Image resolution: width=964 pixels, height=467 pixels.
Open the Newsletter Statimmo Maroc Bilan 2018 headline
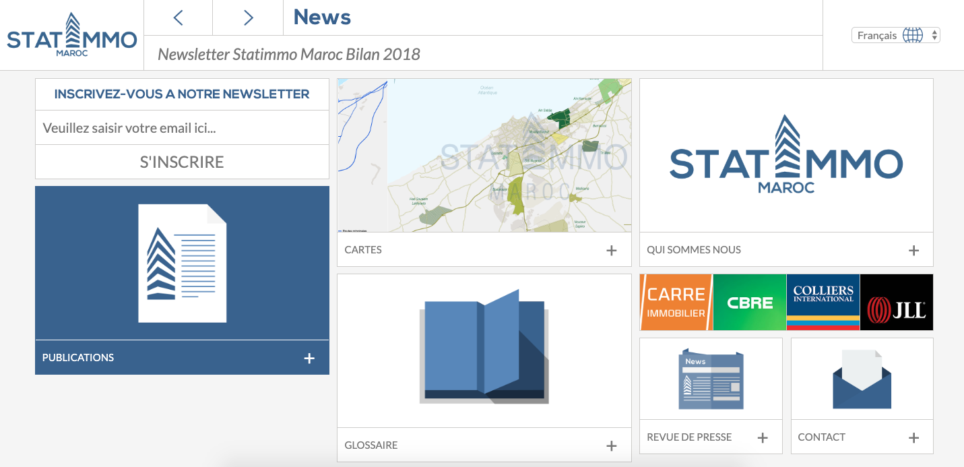(289, 54)
